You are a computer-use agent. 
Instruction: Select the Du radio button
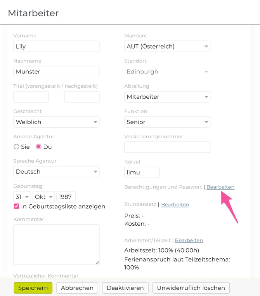38,147
